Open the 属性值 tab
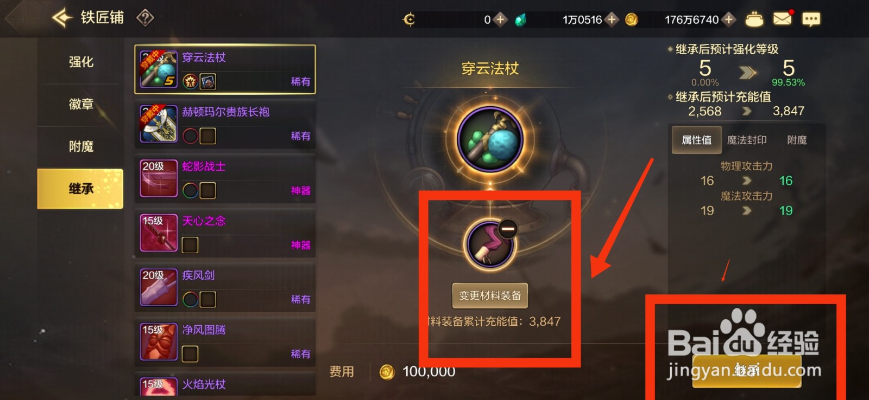The image size is (869, 400). click(x=697, y=140)
